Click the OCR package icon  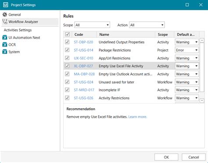[x=5, y=45]
